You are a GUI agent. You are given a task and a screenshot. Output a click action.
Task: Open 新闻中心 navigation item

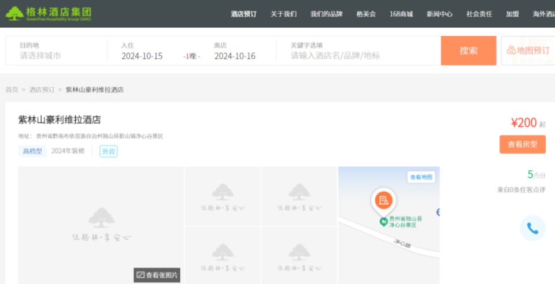439,14
